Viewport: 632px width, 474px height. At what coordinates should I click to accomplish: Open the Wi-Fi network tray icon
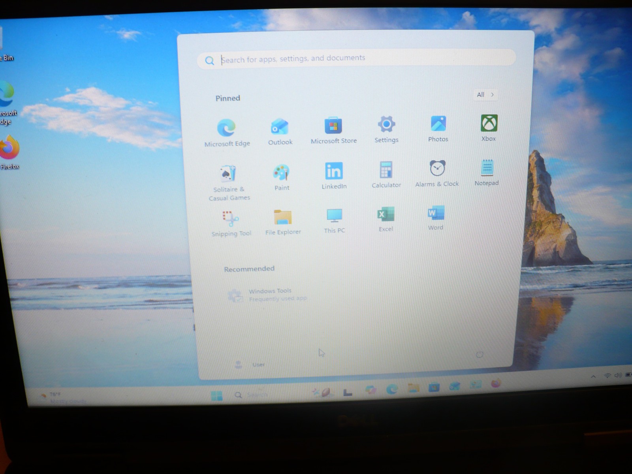pos(608,376)
